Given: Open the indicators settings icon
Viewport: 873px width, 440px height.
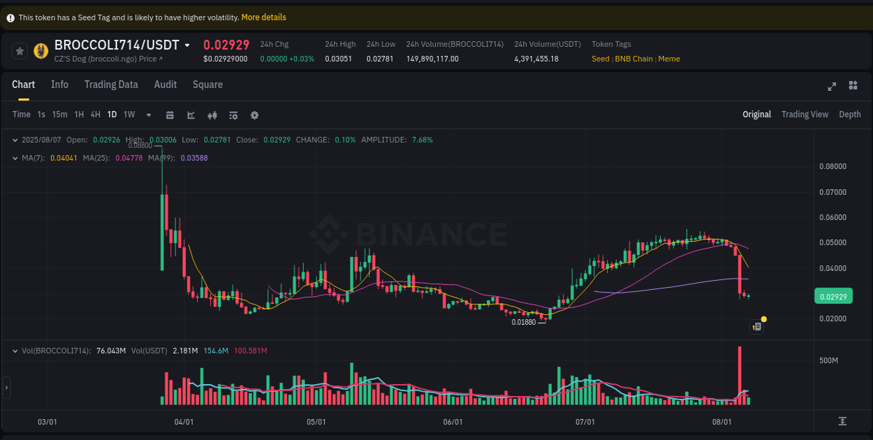Looking at the screenshot, I should 233,115.
